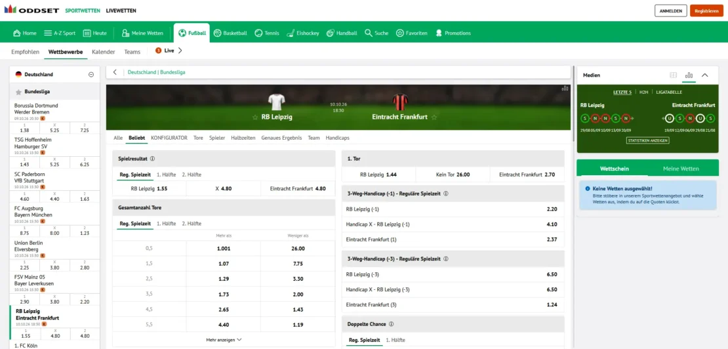Select RB Leipzig (-3) handicap 6.50
Screen dimensions: 728x349
453,274
